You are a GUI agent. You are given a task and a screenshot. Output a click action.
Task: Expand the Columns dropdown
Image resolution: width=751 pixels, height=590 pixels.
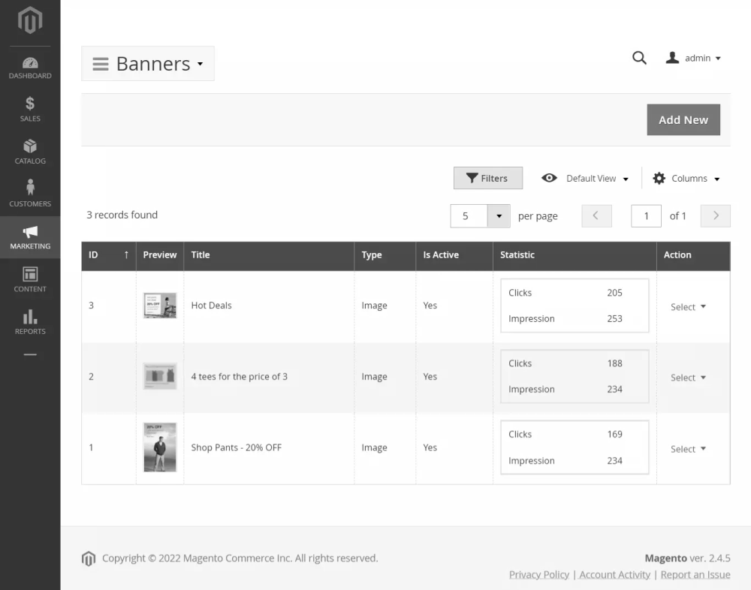click(686, 179)
